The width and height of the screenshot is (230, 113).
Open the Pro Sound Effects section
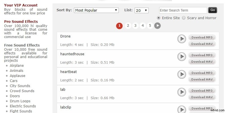[x=21, y=21]
